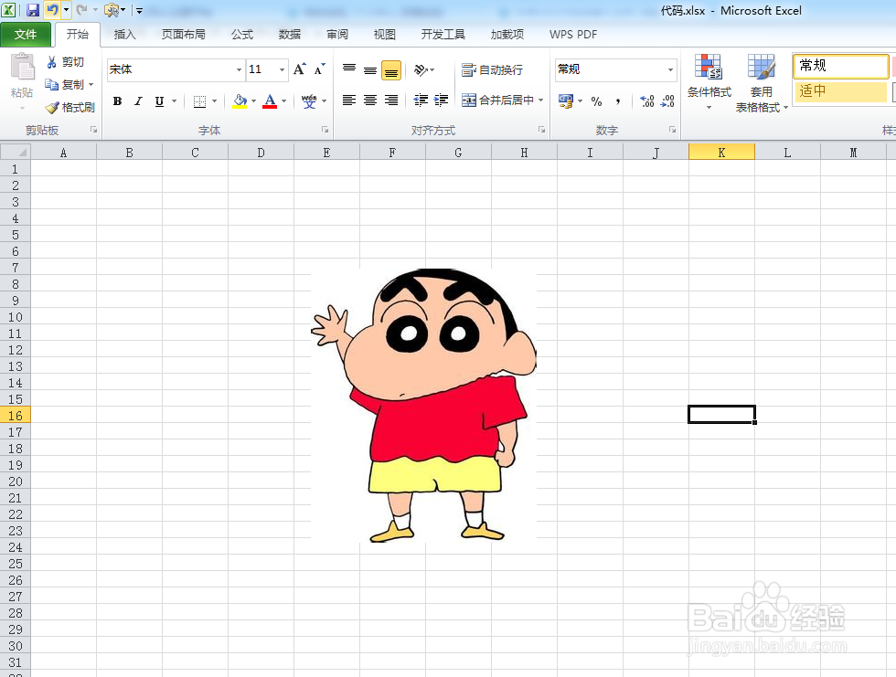Select the 适中 cell style

(840, 91)
